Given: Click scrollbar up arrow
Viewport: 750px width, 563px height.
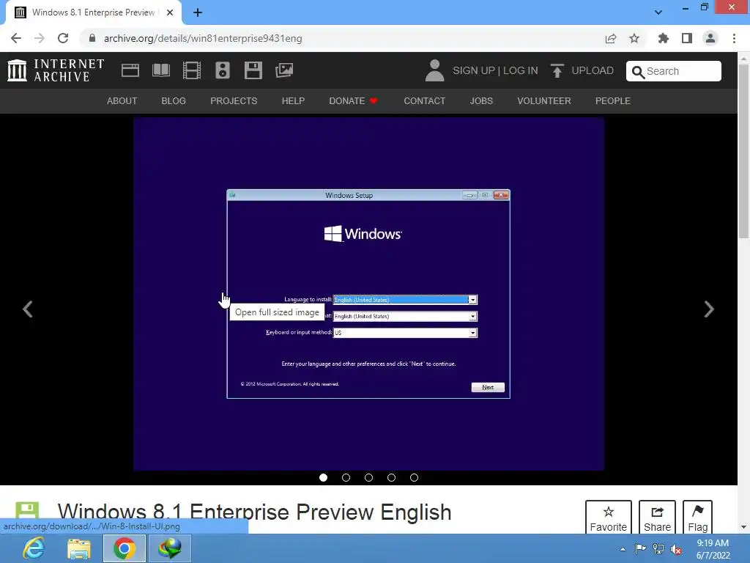Looking at the screenshot, I should pyautogui.click(x=743, y=58).
